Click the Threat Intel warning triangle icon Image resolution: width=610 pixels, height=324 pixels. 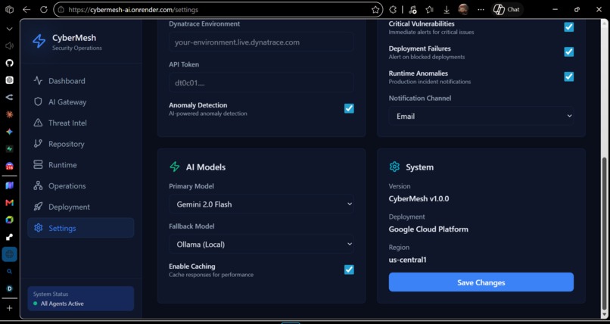click(38, 123)
